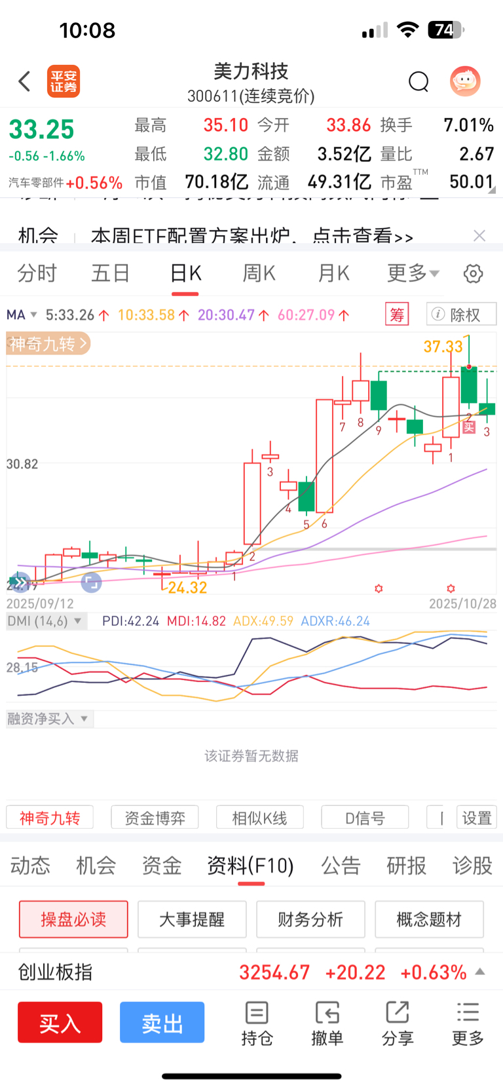503x1089 pixels.
Task: Tap the back arrow icon
Action: point(25,81)
